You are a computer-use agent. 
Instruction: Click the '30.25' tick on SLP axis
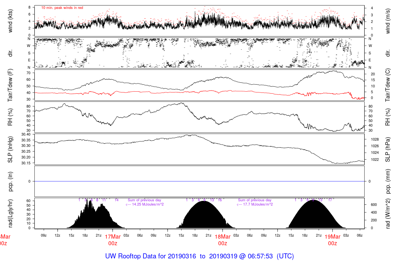26,152
